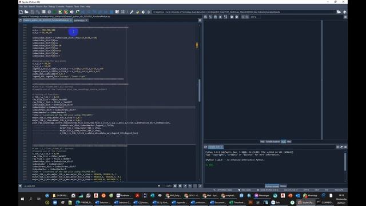
Task: Save all plots in Plots pane
Action: (210, 17)
